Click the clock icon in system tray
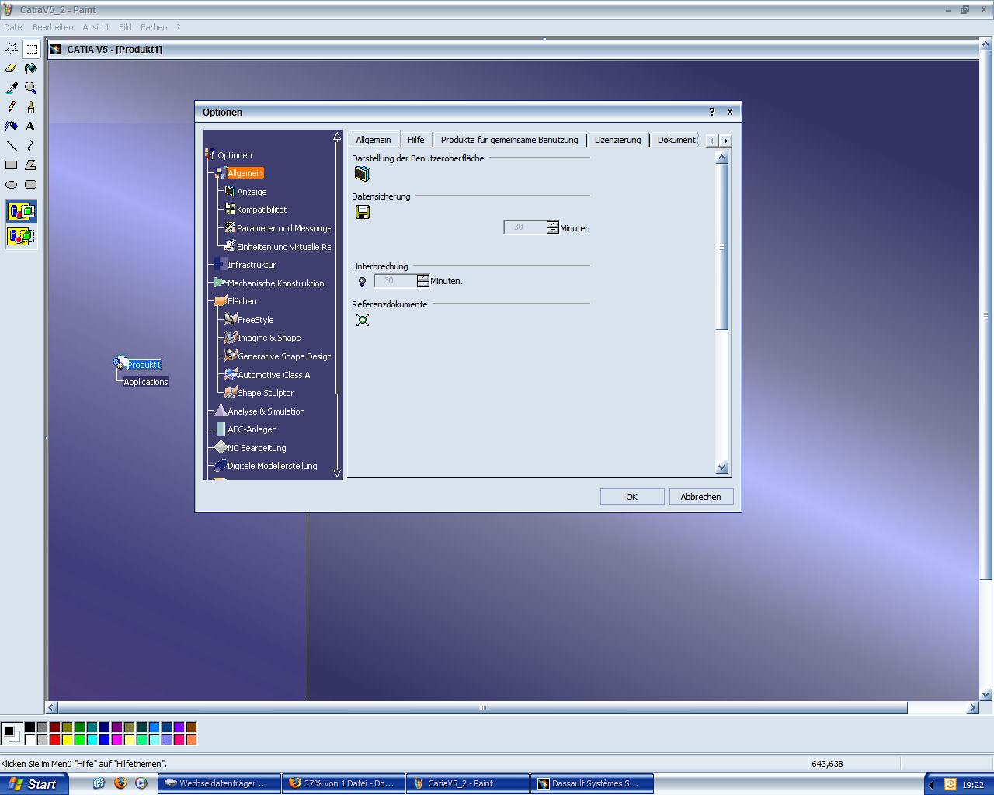The image size is (994, 795). tap(950, 784)
